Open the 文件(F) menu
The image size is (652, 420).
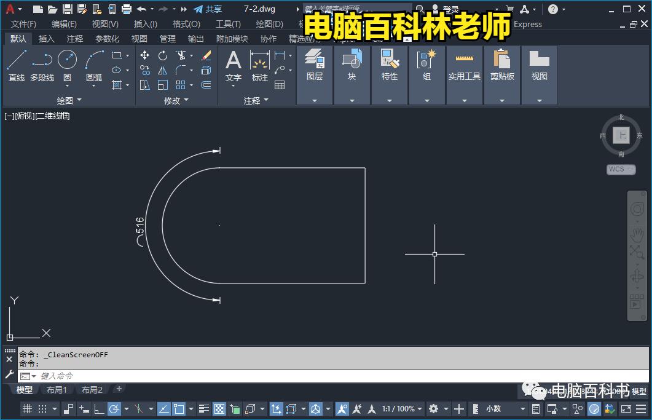[x=23, y=24]
